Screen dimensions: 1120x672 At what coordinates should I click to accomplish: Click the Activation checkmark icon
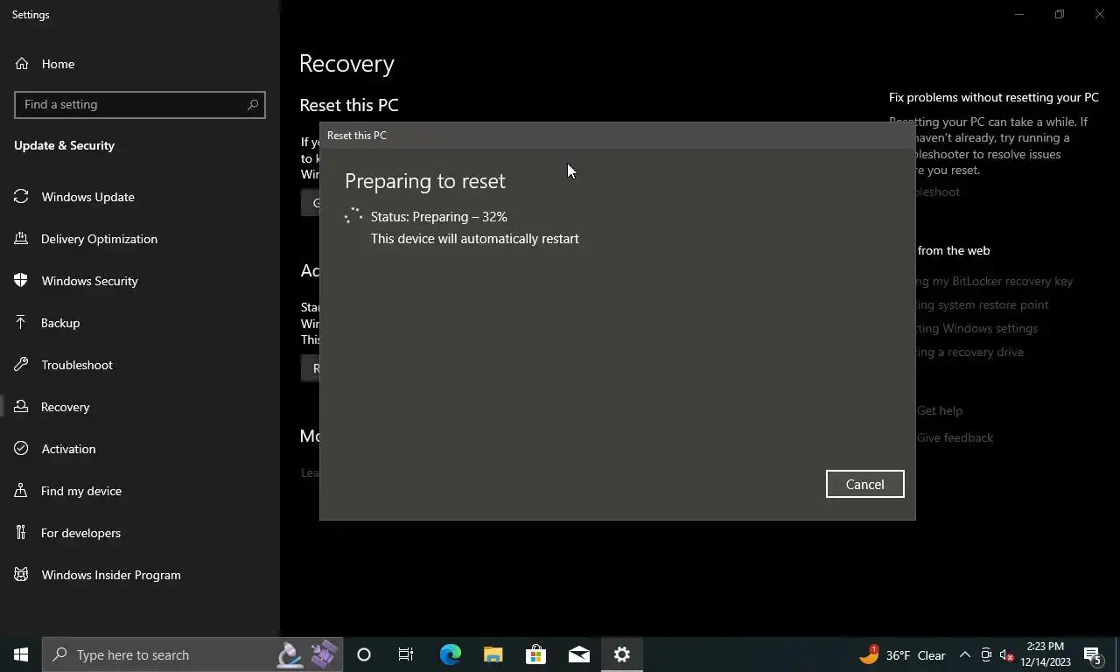(22, 449)
